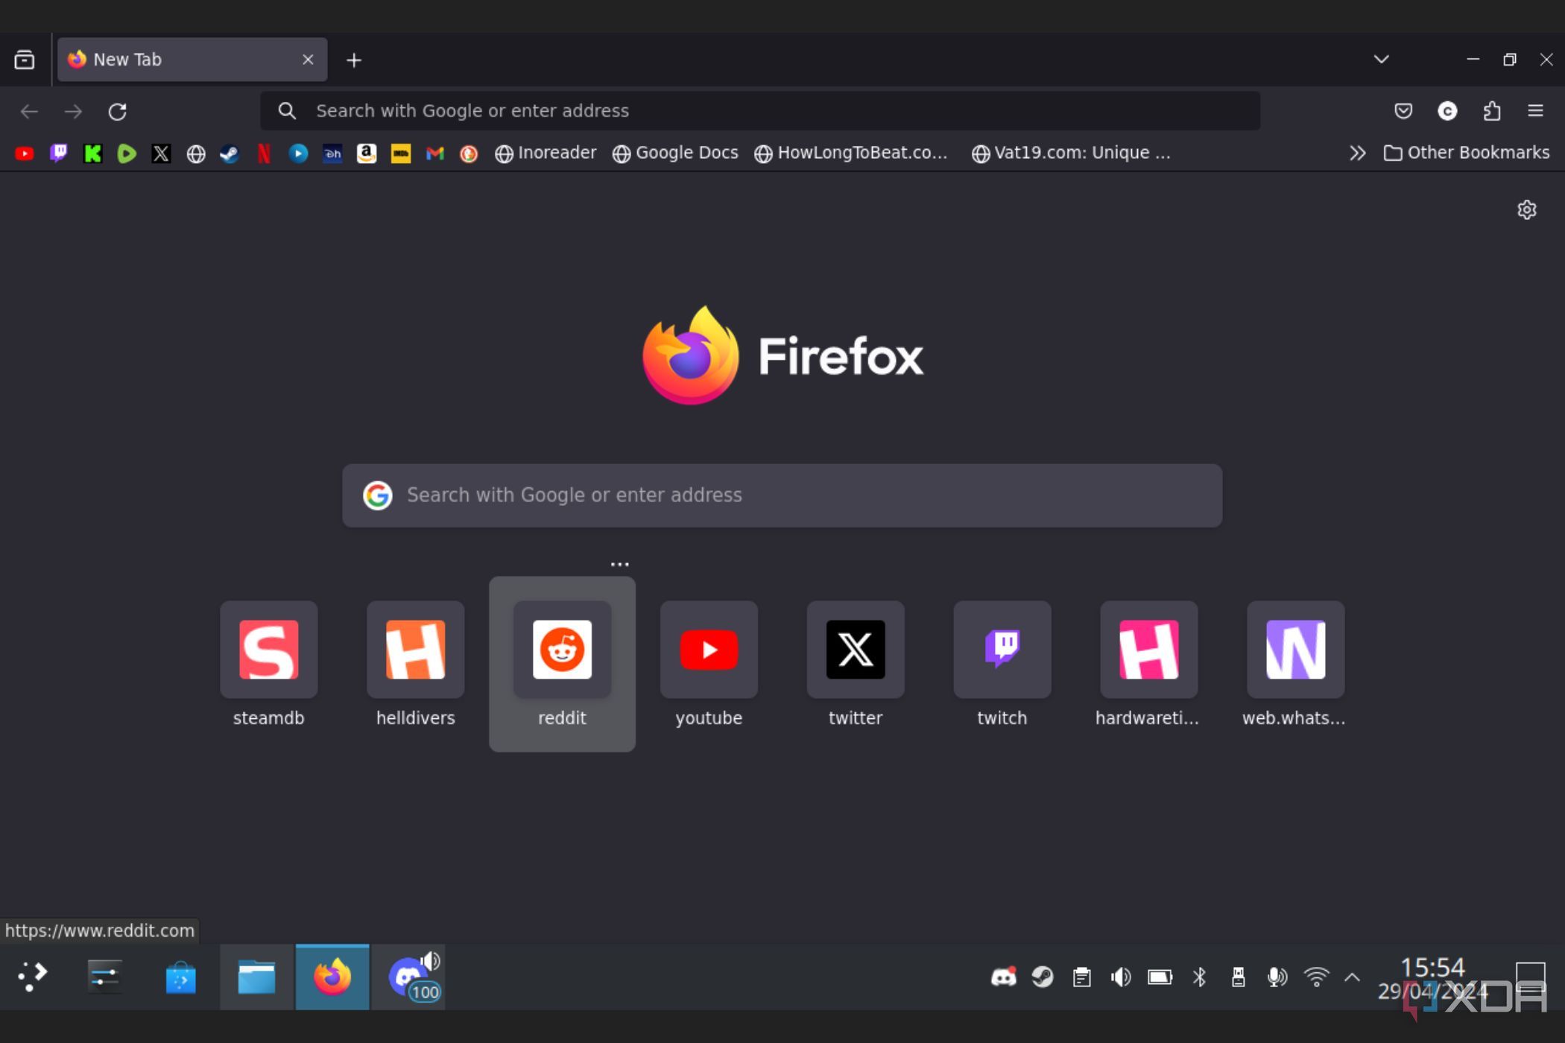Image resolution: width=1565 pixels, height=1043 pixels.
Task: Open the HowLongToBeat.com bookmark
Action: pos(851,153)
